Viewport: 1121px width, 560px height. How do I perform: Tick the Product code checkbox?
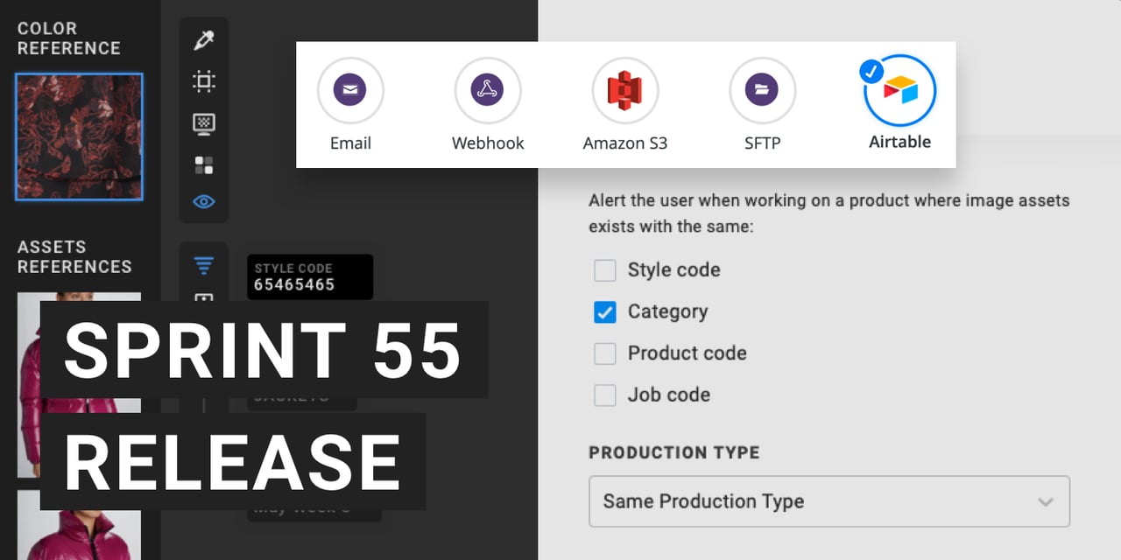605,353
